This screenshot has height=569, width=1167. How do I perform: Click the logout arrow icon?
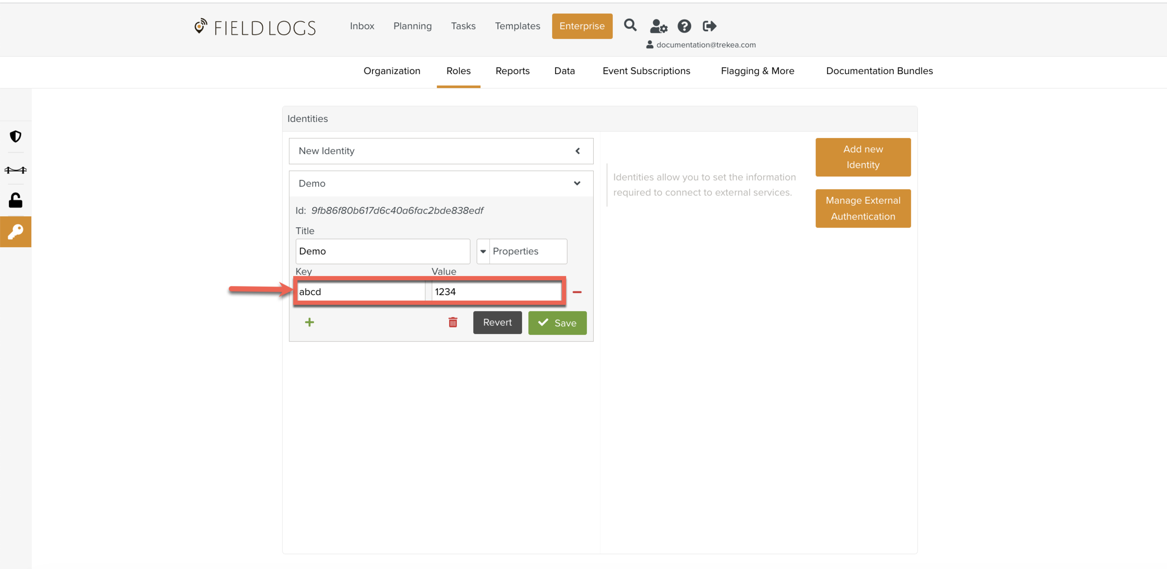tap(709, 26)
